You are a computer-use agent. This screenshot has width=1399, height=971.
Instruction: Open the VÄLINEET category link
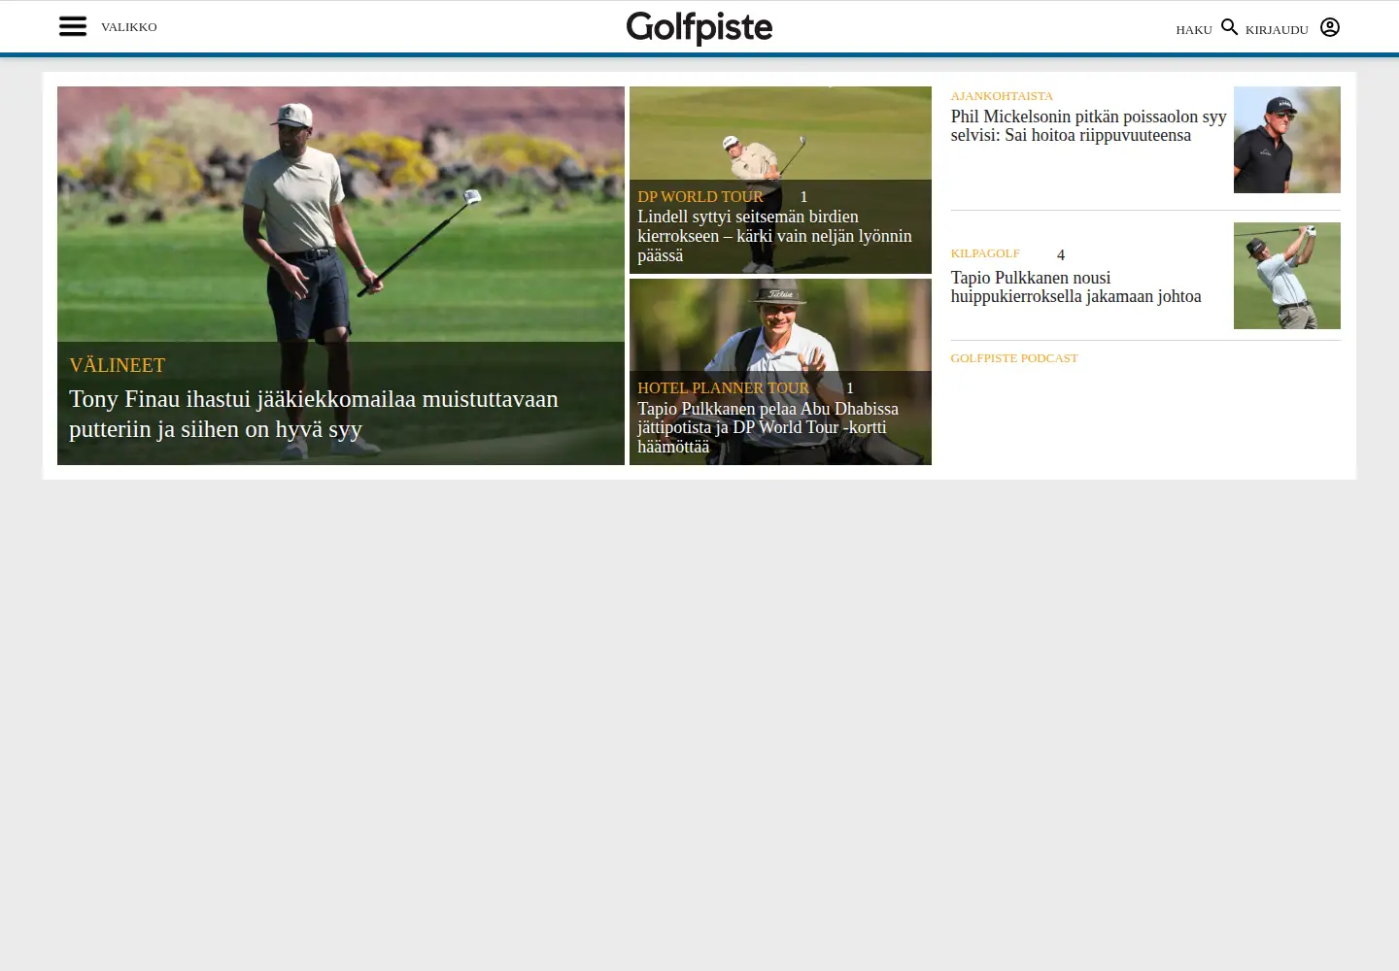click(118, 365)
